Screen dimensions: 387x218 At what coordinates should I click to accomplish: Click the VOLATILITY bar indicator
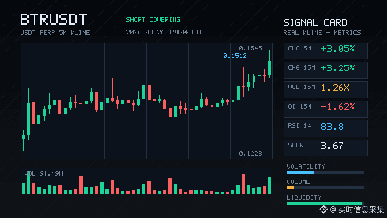coord(326,172)
